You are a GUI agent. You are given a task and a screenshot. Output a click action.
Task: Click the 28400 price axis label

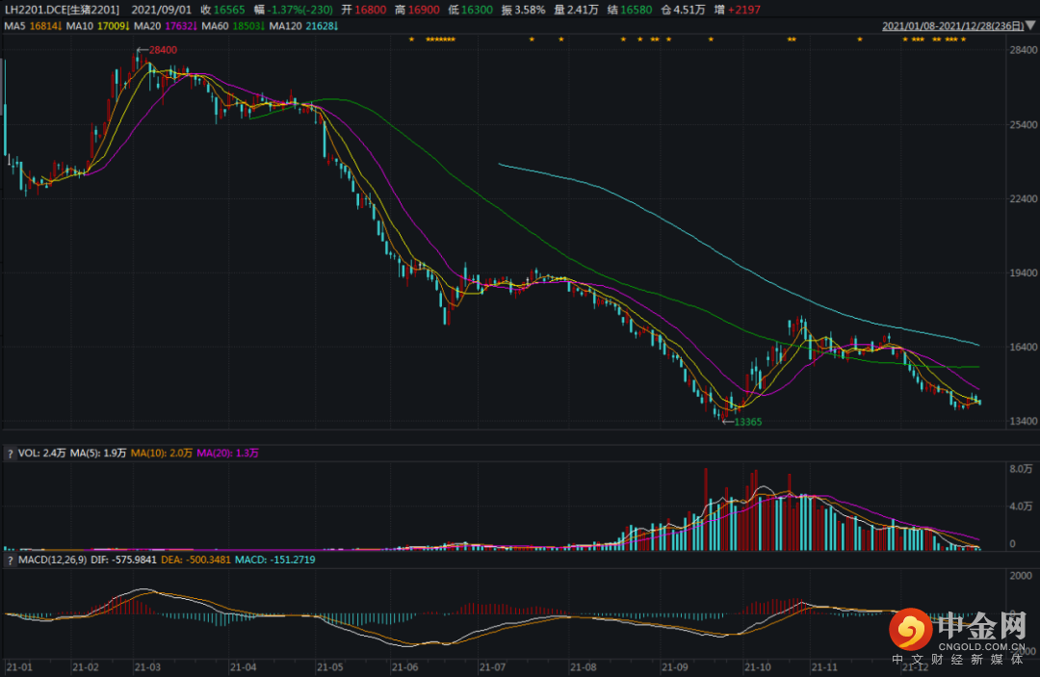click(x=1023, y=50)
